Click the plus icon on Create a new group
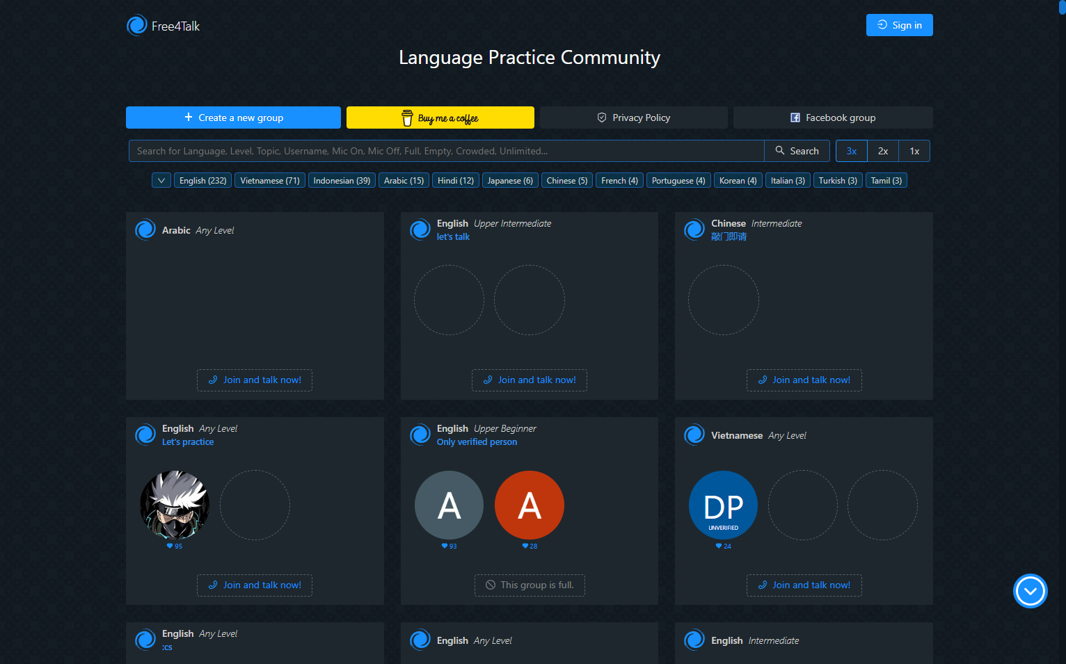This screenshot has width=1066, height=664. point(189,118)
